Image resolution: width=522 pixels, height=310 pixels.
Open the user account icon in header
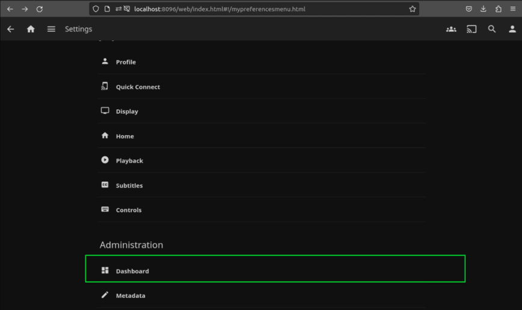pos(512,29)
